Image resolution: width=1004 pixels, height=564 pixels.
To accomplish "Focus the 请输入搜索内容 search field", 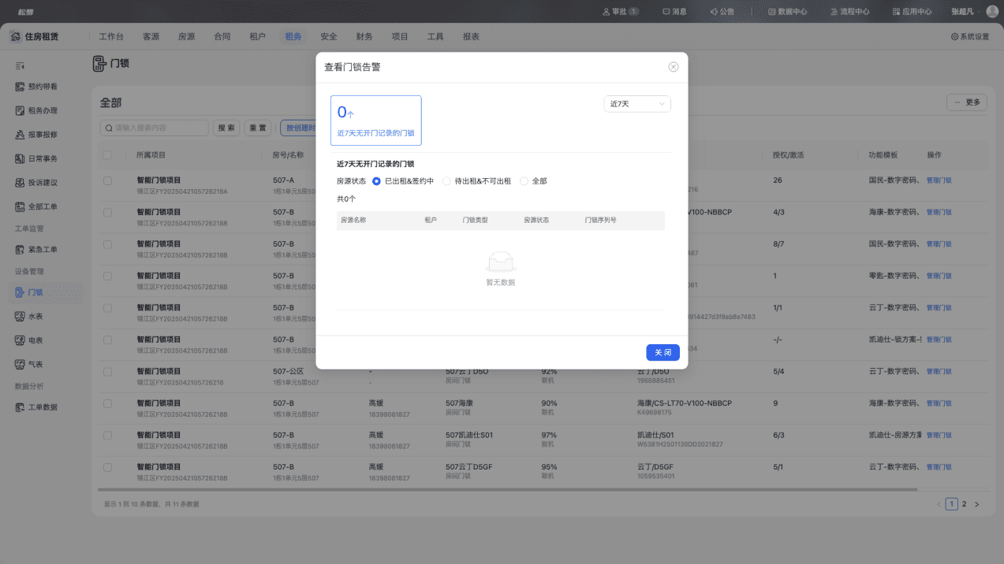I will 155,128.
